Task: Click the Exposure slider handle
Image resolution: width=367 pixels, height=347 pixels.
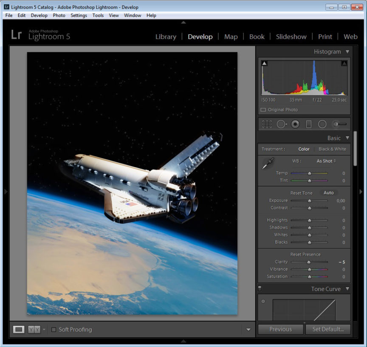Action: (309, 201)
